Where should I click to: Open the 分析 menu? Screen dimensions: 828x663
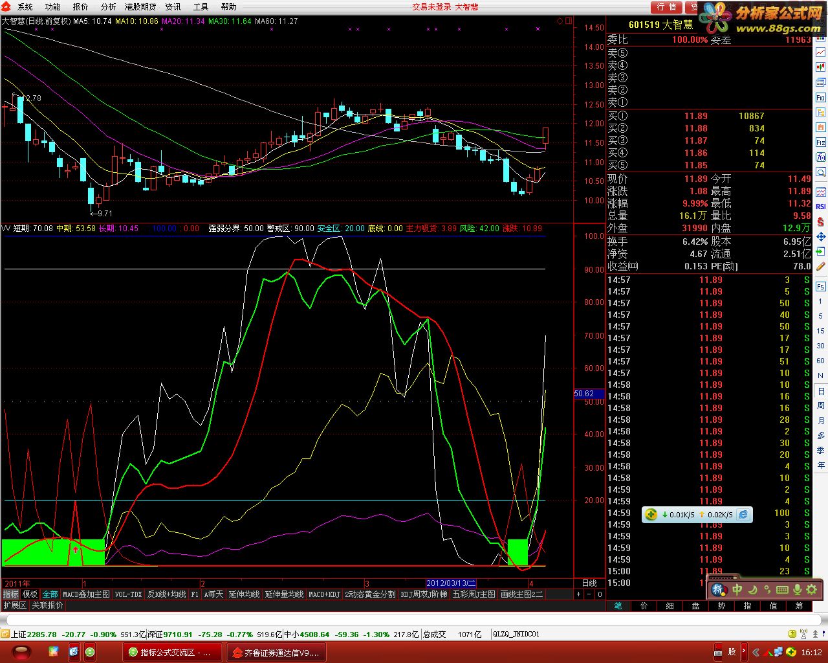pos(108,7)
